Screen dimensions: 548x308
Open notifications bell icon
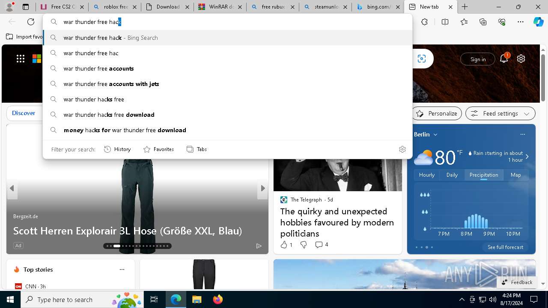tap(504, 59)
